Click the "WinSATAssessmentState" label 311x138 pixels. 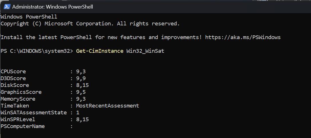tap(34, 113)
